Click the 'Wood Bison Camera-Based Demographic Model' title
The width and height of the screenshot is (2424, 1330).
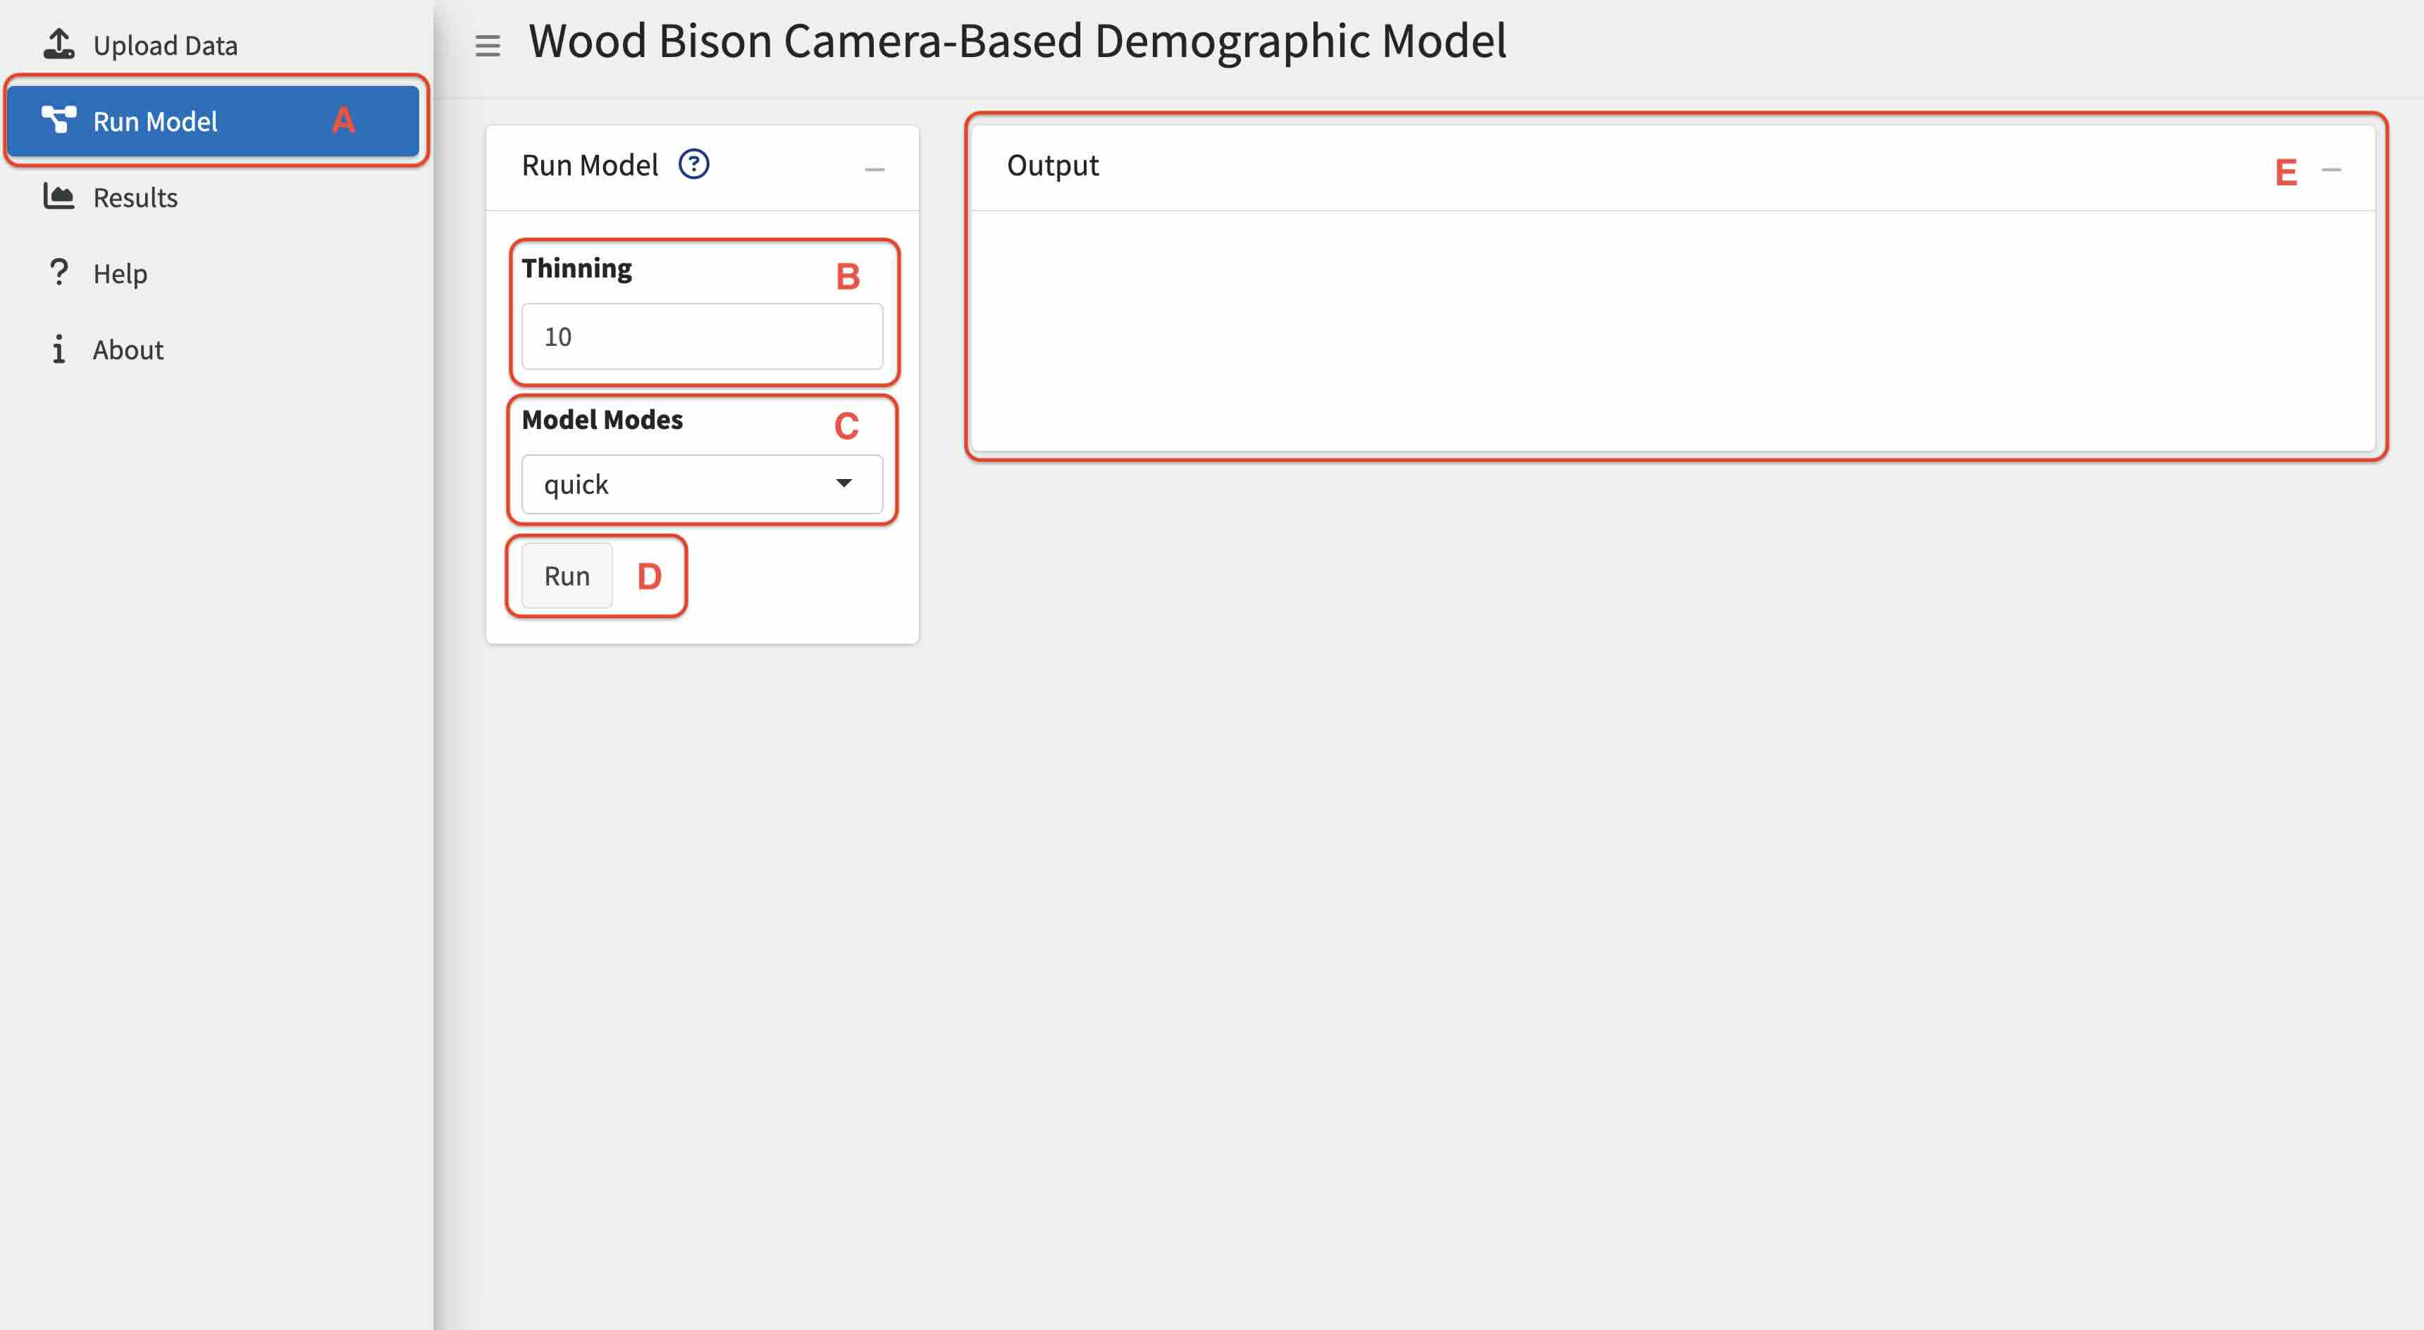[x=1018, y=42]
